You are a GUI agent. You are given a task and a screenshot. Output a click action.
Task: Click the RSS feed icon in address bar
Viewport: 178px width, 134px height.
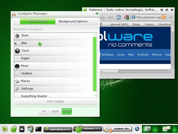[163, 17]
